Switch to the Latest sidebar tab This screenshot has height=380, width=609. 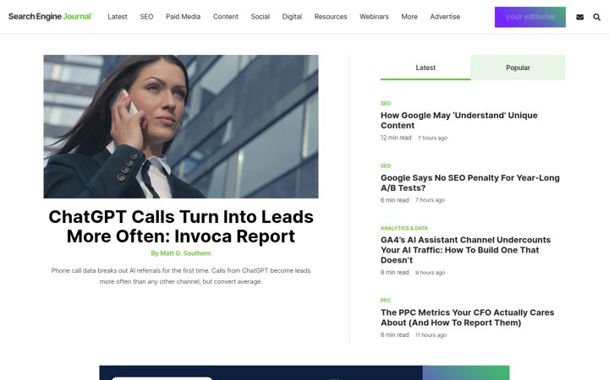coord(425,68)
